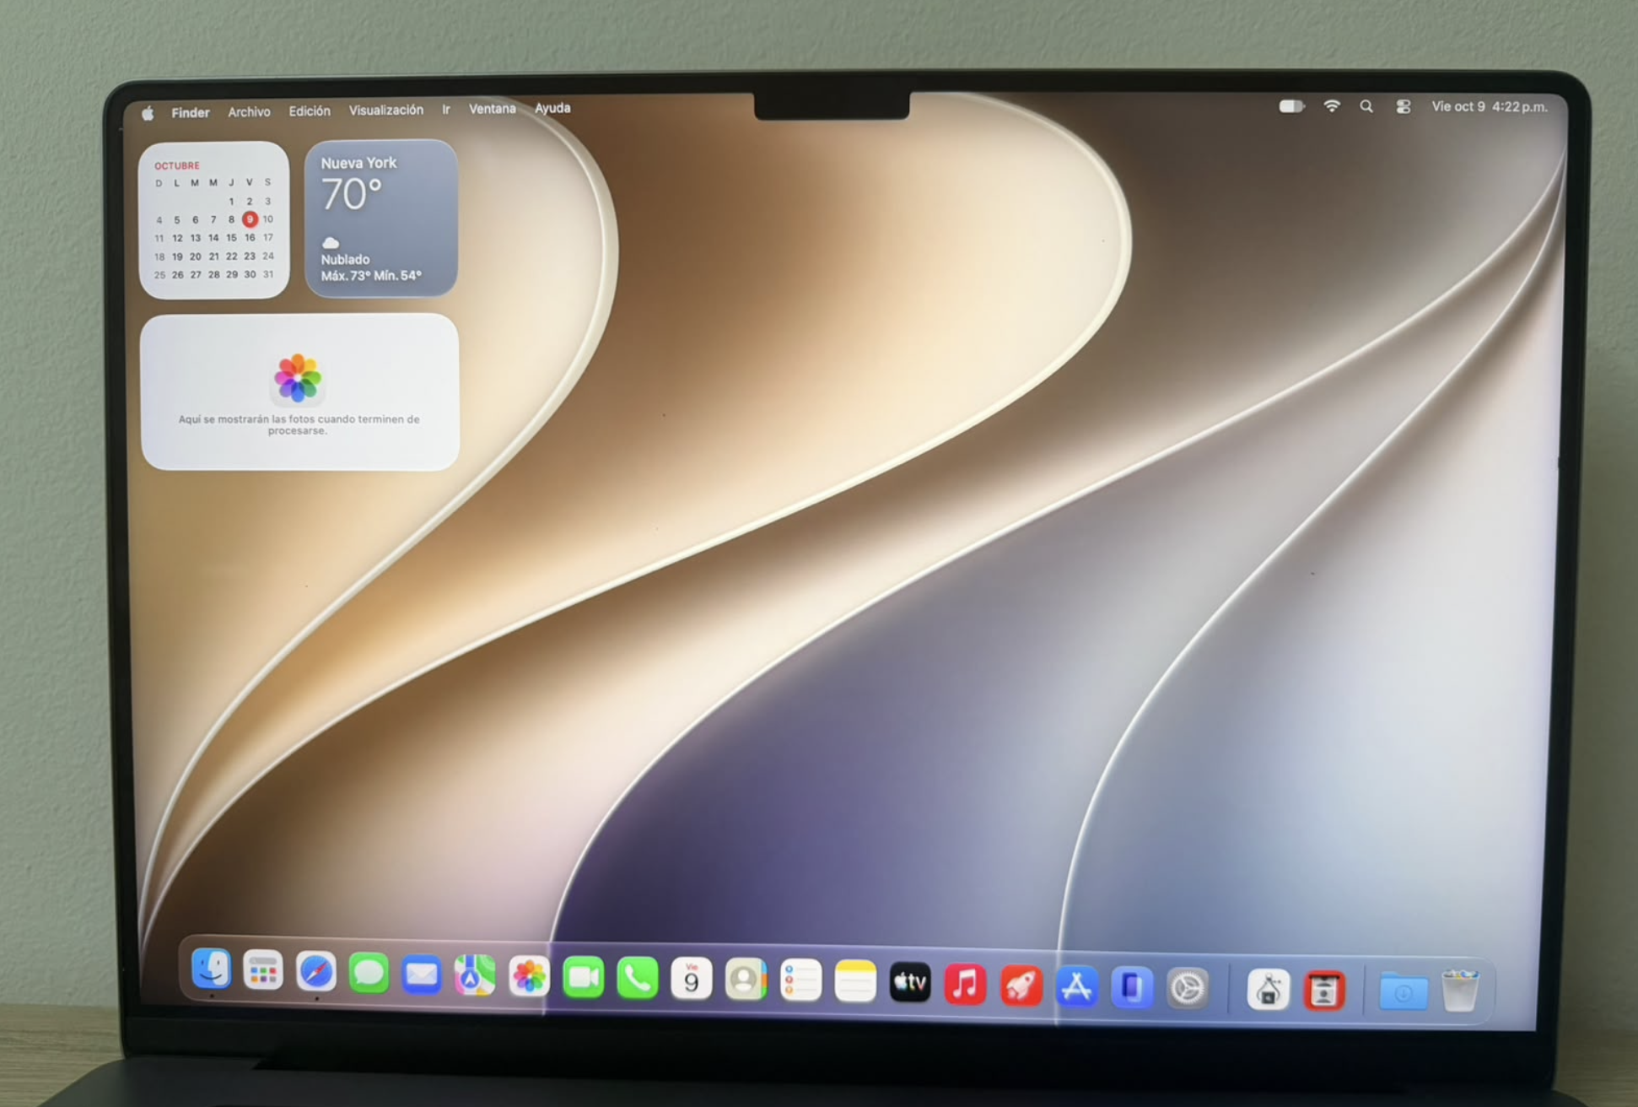Open the Apple menu
The height and width of the screenshot is (1107, 1638).
click(x=148, y=113)
